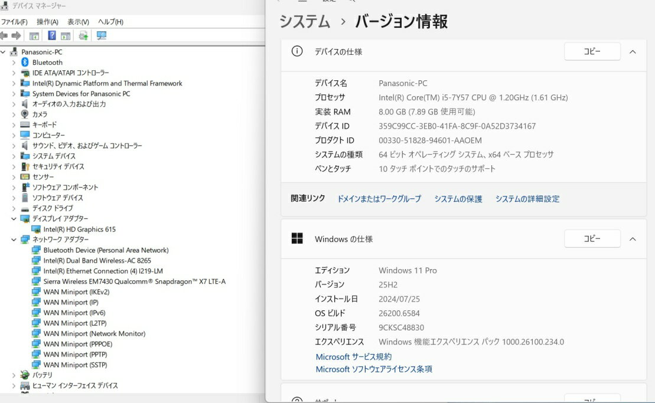The width and height of the screenshot is (655, 403).
Task: Expand the キーボード tree node
Action: 14,125
